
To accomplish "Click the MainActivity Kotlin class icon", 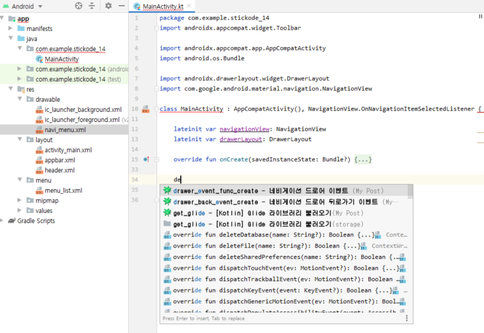I will click(x=39, y=59).
